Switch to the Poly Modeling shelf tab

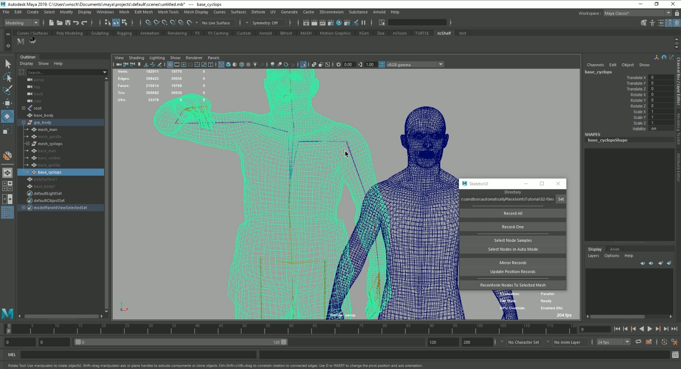[x=69, y=33]
